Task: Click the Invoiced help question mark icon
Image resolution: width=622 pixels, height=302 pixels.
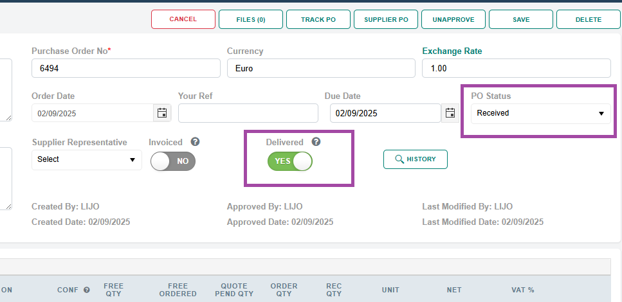Action: point(196,142)
